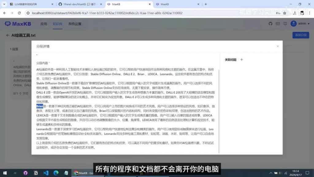Click the MaxKB logo icon
Viewport: 314px width, 177px height.
click(7, 23)
